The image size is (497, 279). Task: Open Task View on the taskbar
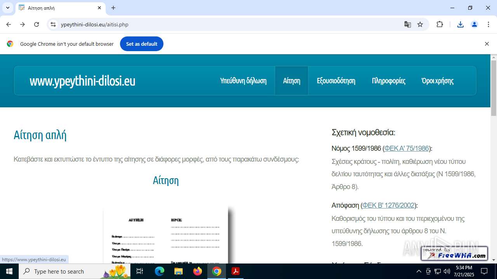140,271
